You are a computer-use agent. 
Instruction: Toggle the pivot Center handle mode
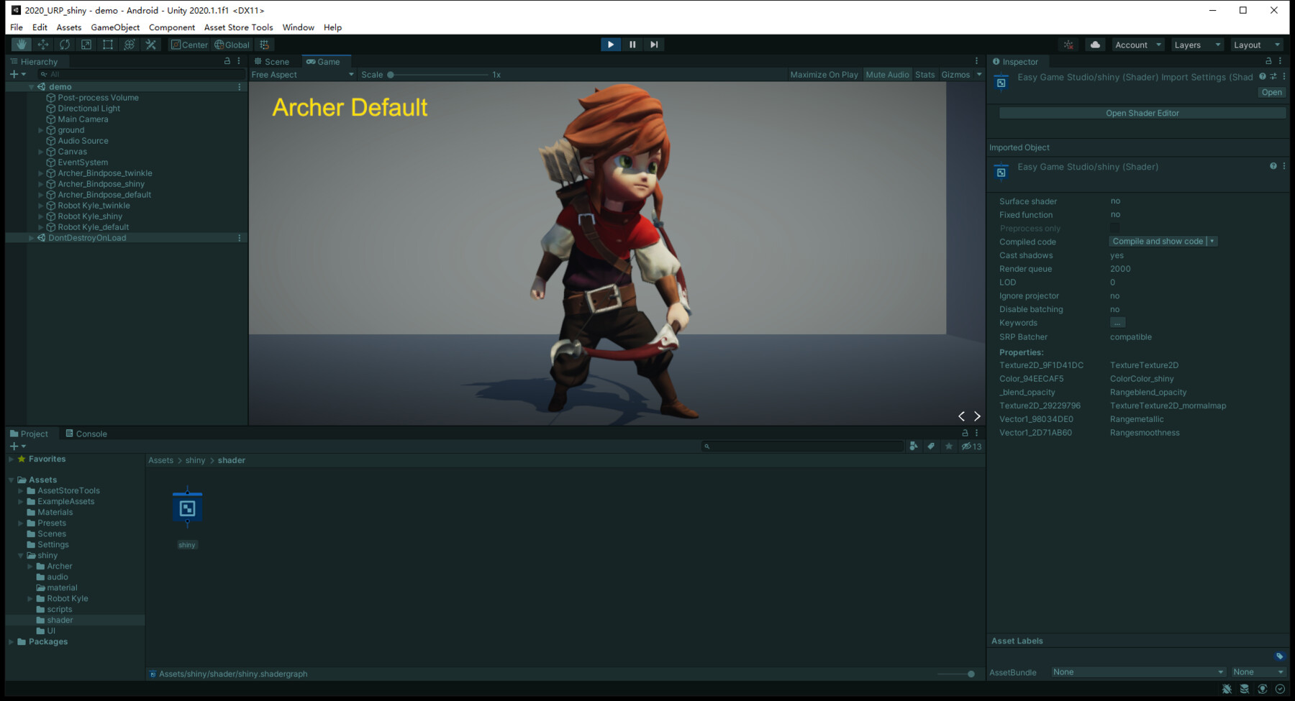(188, 44)
